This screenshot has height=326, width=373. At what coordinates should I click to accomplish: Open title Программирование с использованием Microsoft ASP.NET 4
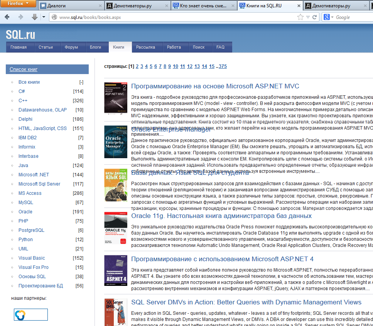(223, 259)
